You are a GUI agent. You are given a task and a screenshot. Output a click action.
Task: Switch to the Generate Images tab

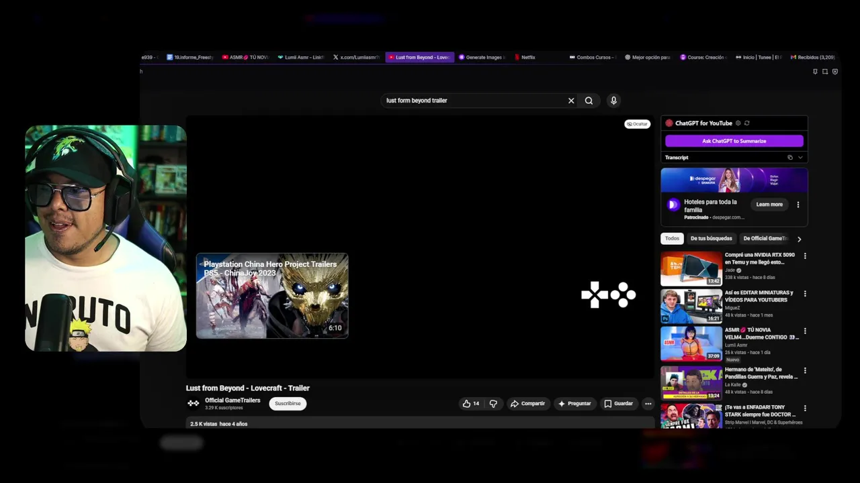482,58
